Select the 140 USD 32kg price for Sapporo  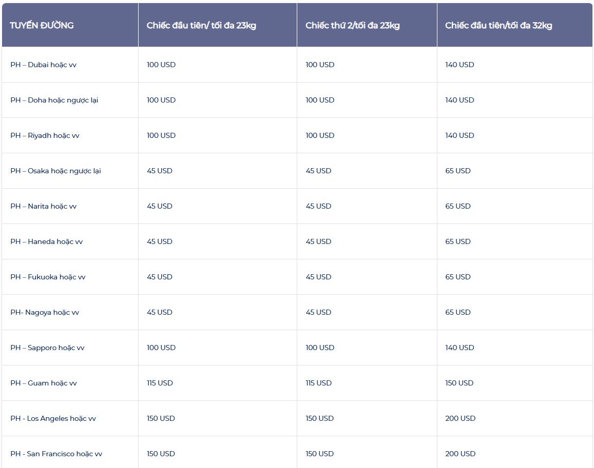pos(459,348)
